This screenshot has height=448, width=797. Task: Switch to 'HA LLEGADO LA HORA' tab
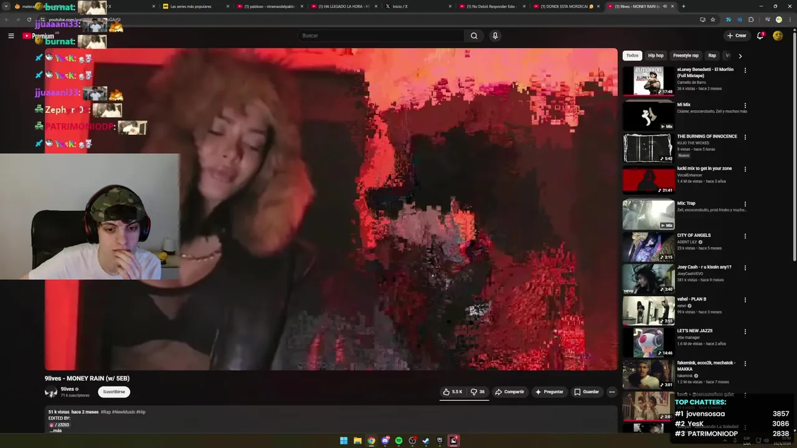344,6
